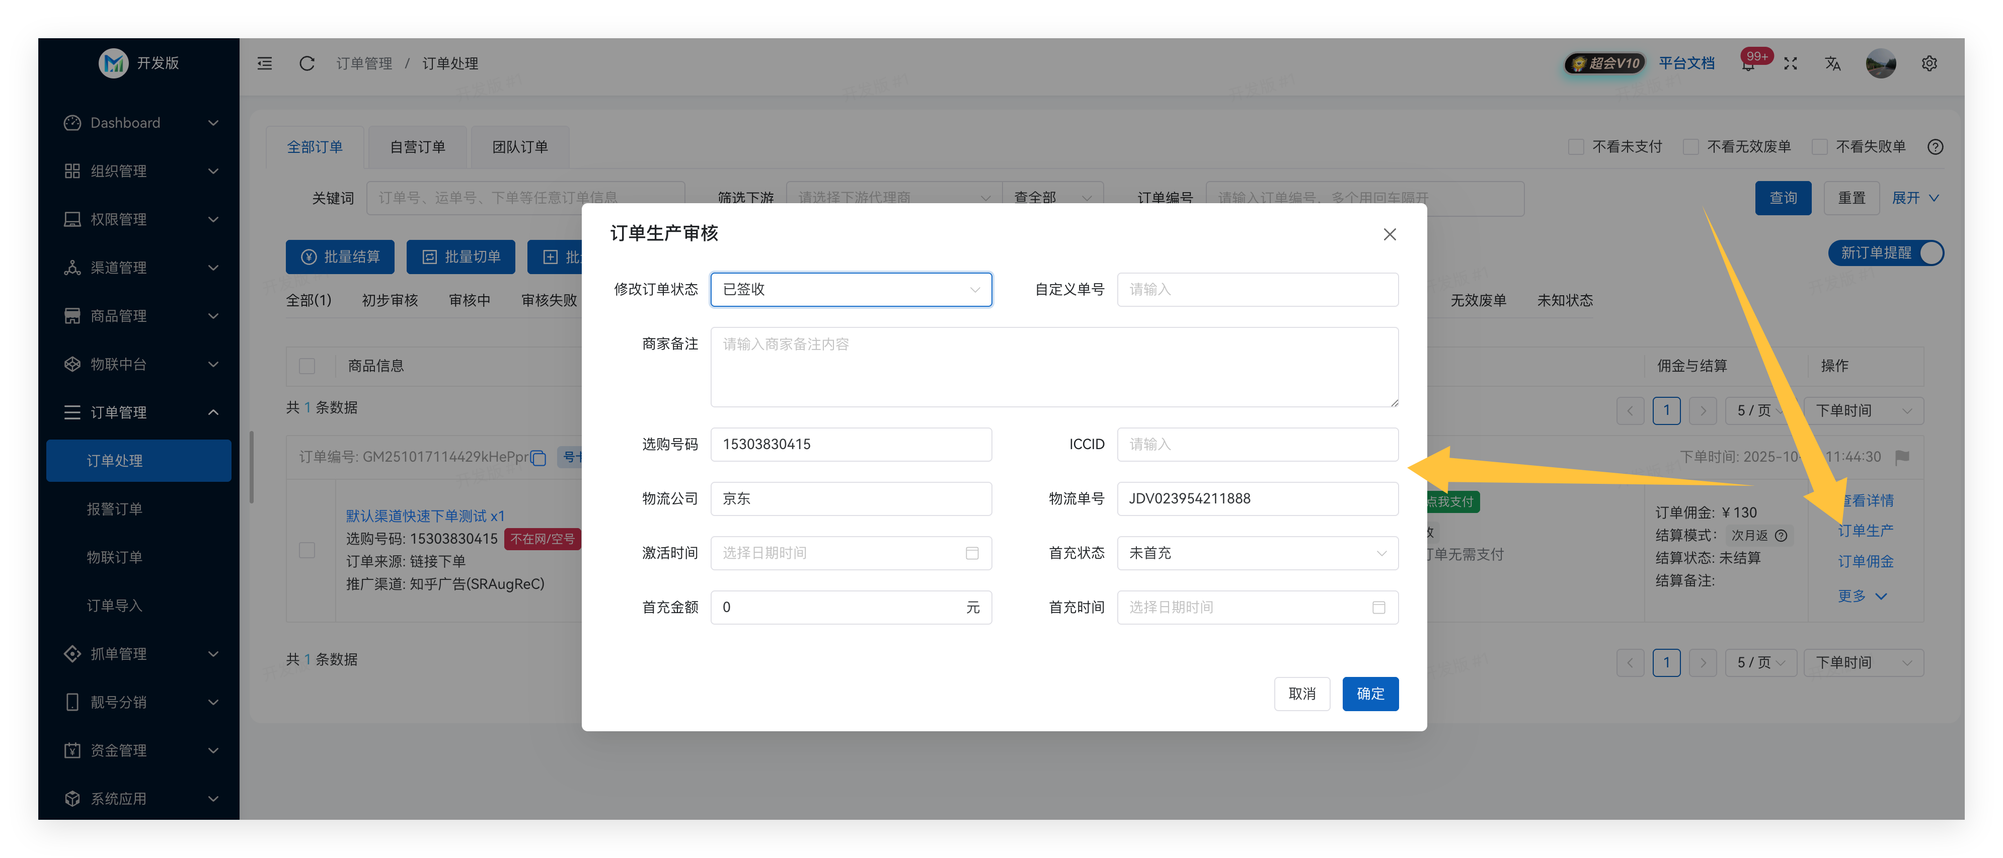
Task: Open the 修改订单状态 dropdown showing 已签收
Action: [851, 290]
